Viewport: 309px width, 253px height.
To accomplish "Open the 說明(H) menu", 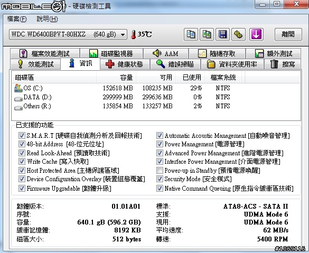I will [x=47, y=19].
